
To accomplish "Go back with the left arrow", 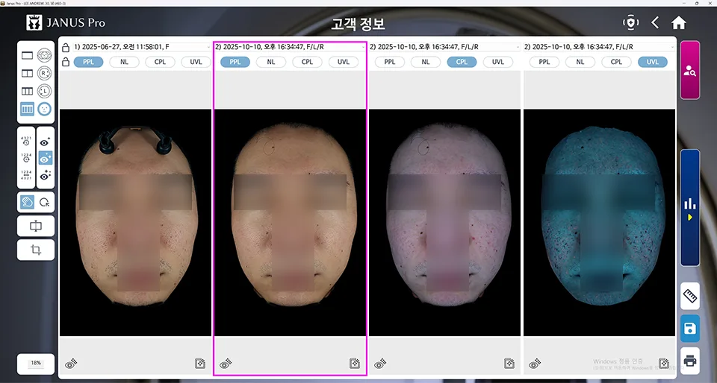I will [x=655, y=22].
